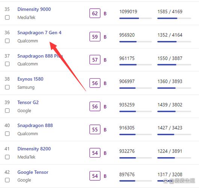Enable the Tensor G2 checkbox

(x=7, y=111)
